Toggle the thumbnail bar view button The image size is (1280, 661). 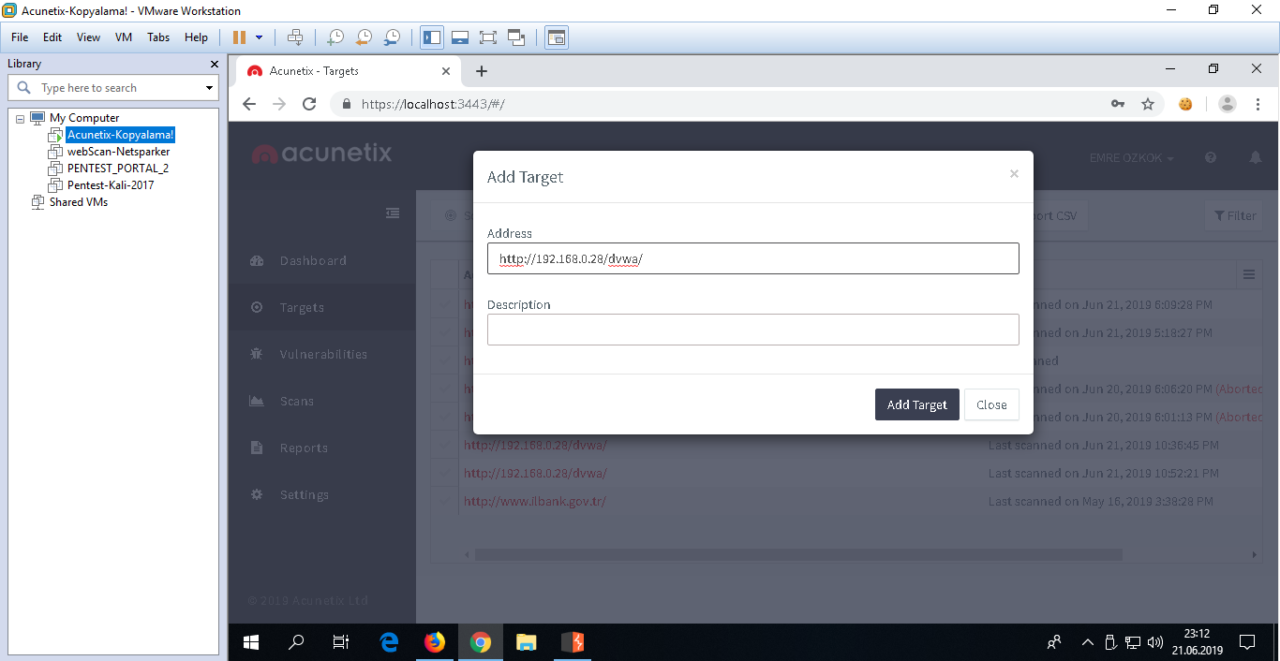click(x=459, y=37)
